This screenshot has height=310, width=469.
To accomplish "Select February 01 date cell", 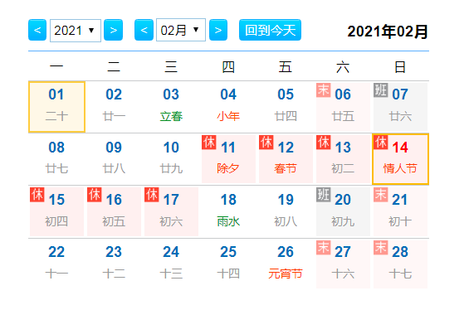I will pos(56,107).
